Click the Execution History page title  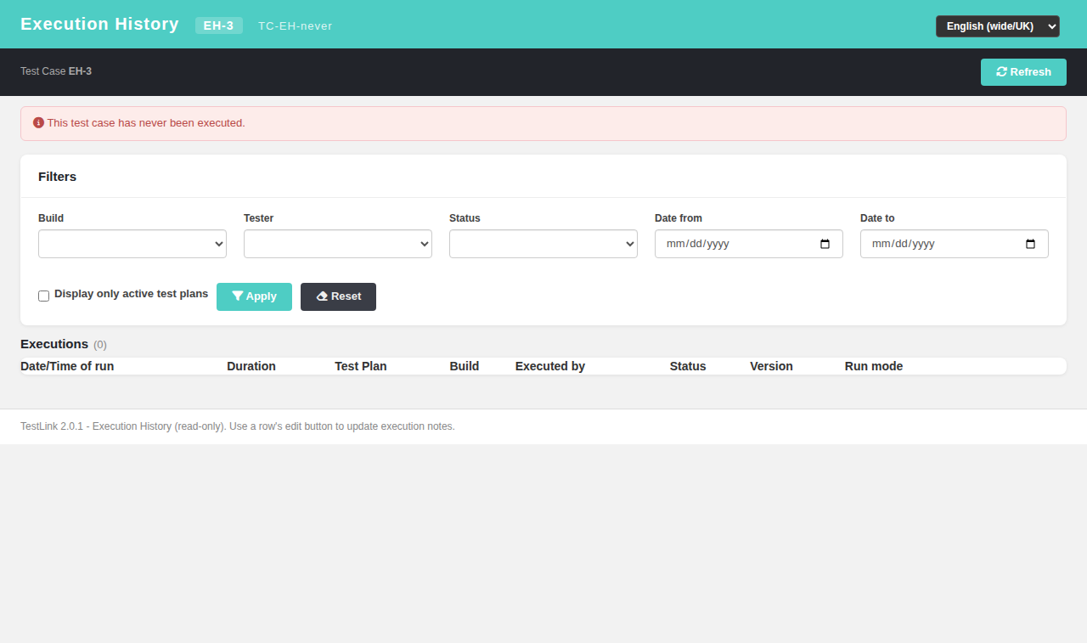(99, 24)
